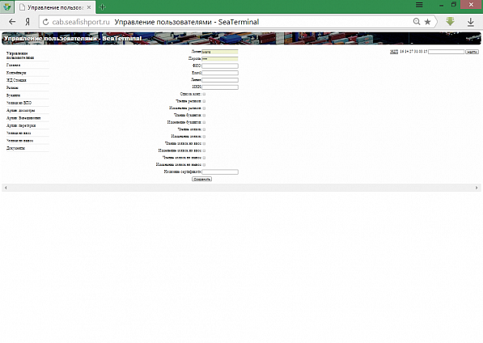Go to 'Главная' in the sidebar
Image resolution: width=483 pixels, height=343 pixels.
tap(13, 66)
